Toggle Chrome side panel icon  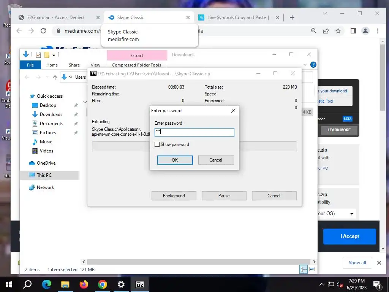[353, 31]
